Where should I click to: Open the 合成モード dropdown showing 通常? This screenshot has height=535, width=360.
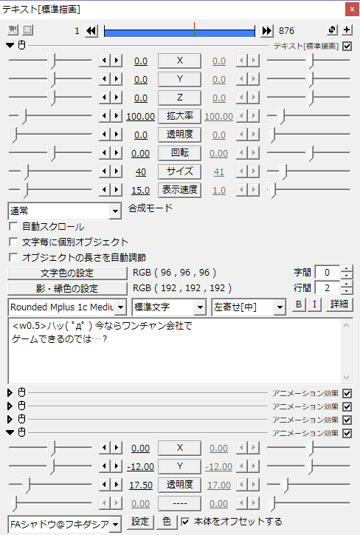pyautogui.click(x=64, y=211)
